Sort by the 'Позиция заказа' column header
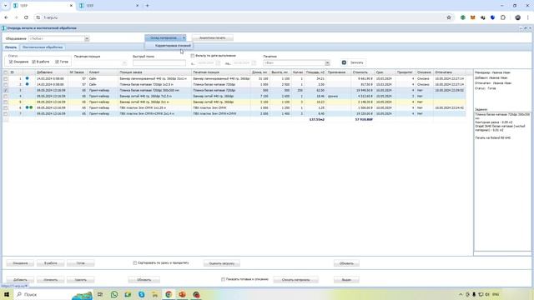This screenshot has height=300, width=534. pyautogui.click(x=154, y=72)
